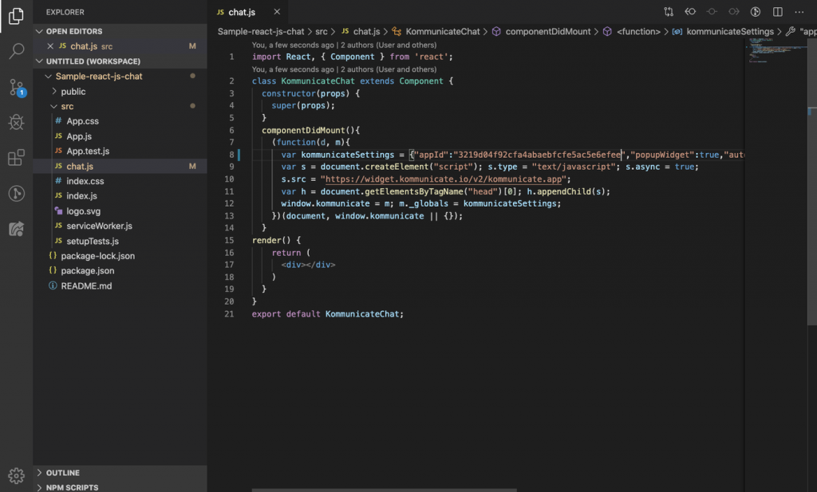Expand the public folder
Image resolution: width=817 pixels, height=492 pixels.
[x=73, y=92]
